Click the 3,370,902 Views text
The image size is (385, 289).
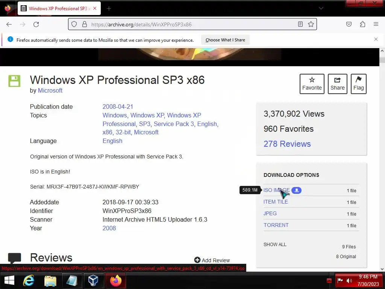pyautogui.click(x=294, y=114)
